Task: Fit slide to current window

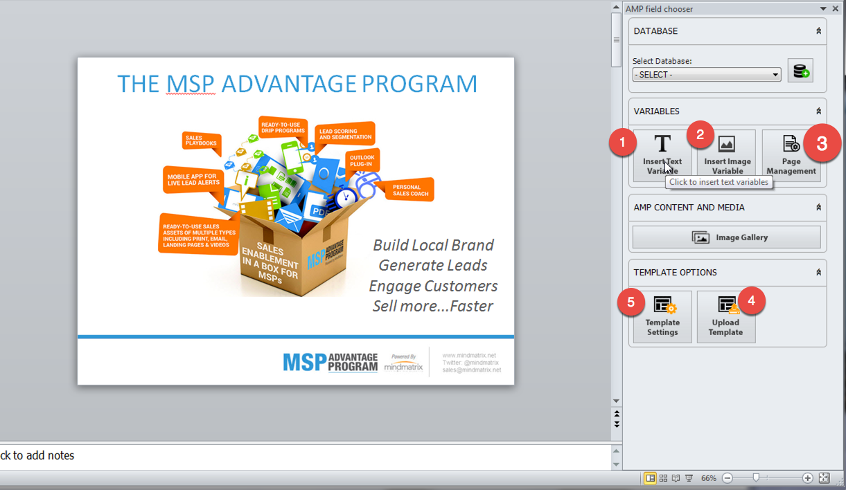Action: [824, 478]
